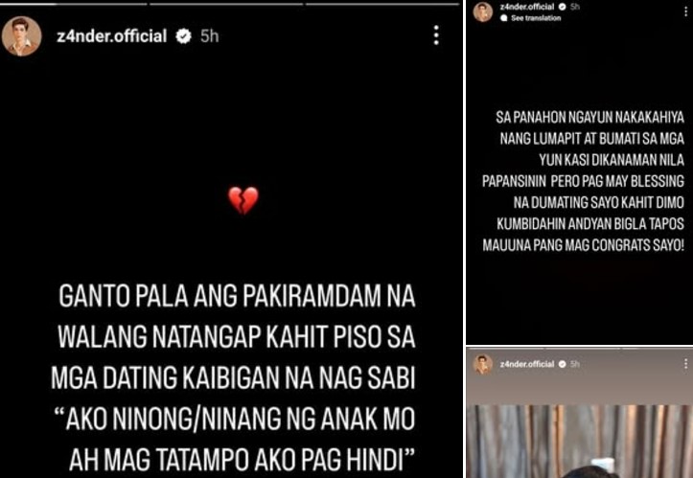
Task: Tap the verified badge on the top-right story header
Action: pyautogui.click(x=563, y=7)
